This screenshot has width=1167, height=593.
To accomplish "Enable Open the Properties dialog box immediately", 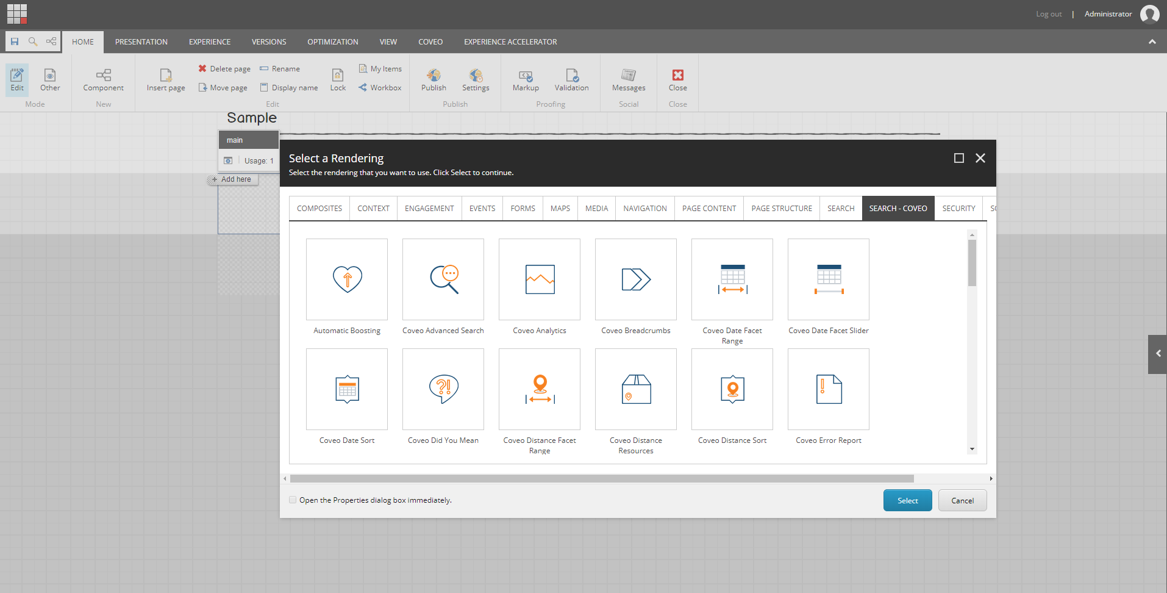I will (x=293, y=500).
